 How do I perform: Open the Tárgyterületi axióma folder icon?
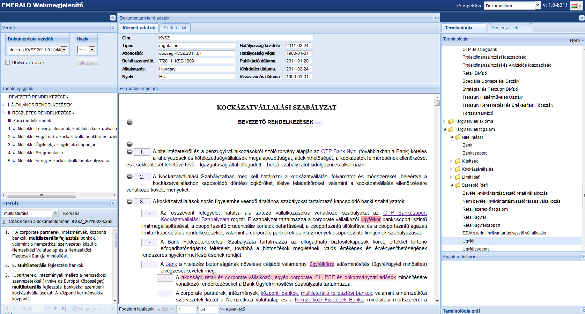tap(451, 121)
